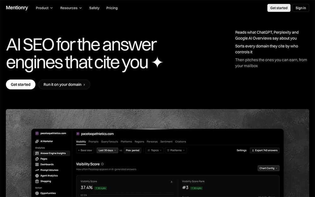The image size is (315, 197).
Task: Click the Shopping bag icon
Action: pos(37,181)
